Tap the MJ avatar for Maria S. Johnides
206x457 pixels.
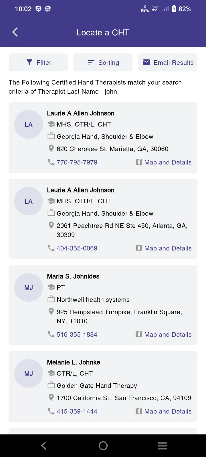pos(29,288)
